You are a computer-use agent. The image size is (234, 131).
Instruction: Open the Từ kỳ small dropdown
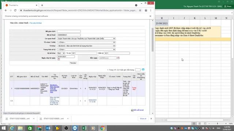click(x=73, y=53)
